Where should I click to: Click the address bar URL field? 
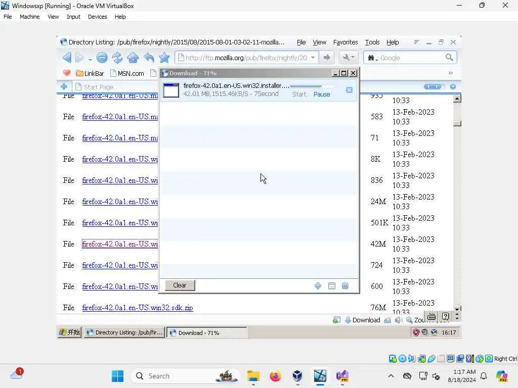pos(246,58)
